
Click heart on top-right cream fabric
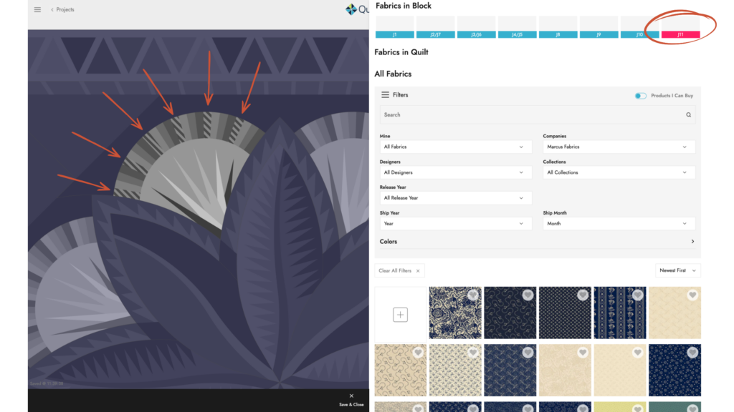(x=692, y=295)
